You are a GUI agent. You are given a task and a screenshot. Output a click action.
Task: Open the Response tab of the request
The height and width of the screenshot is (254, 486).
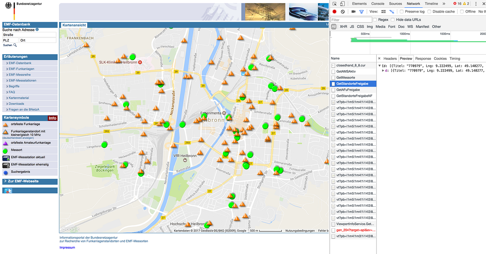[423, 59]
